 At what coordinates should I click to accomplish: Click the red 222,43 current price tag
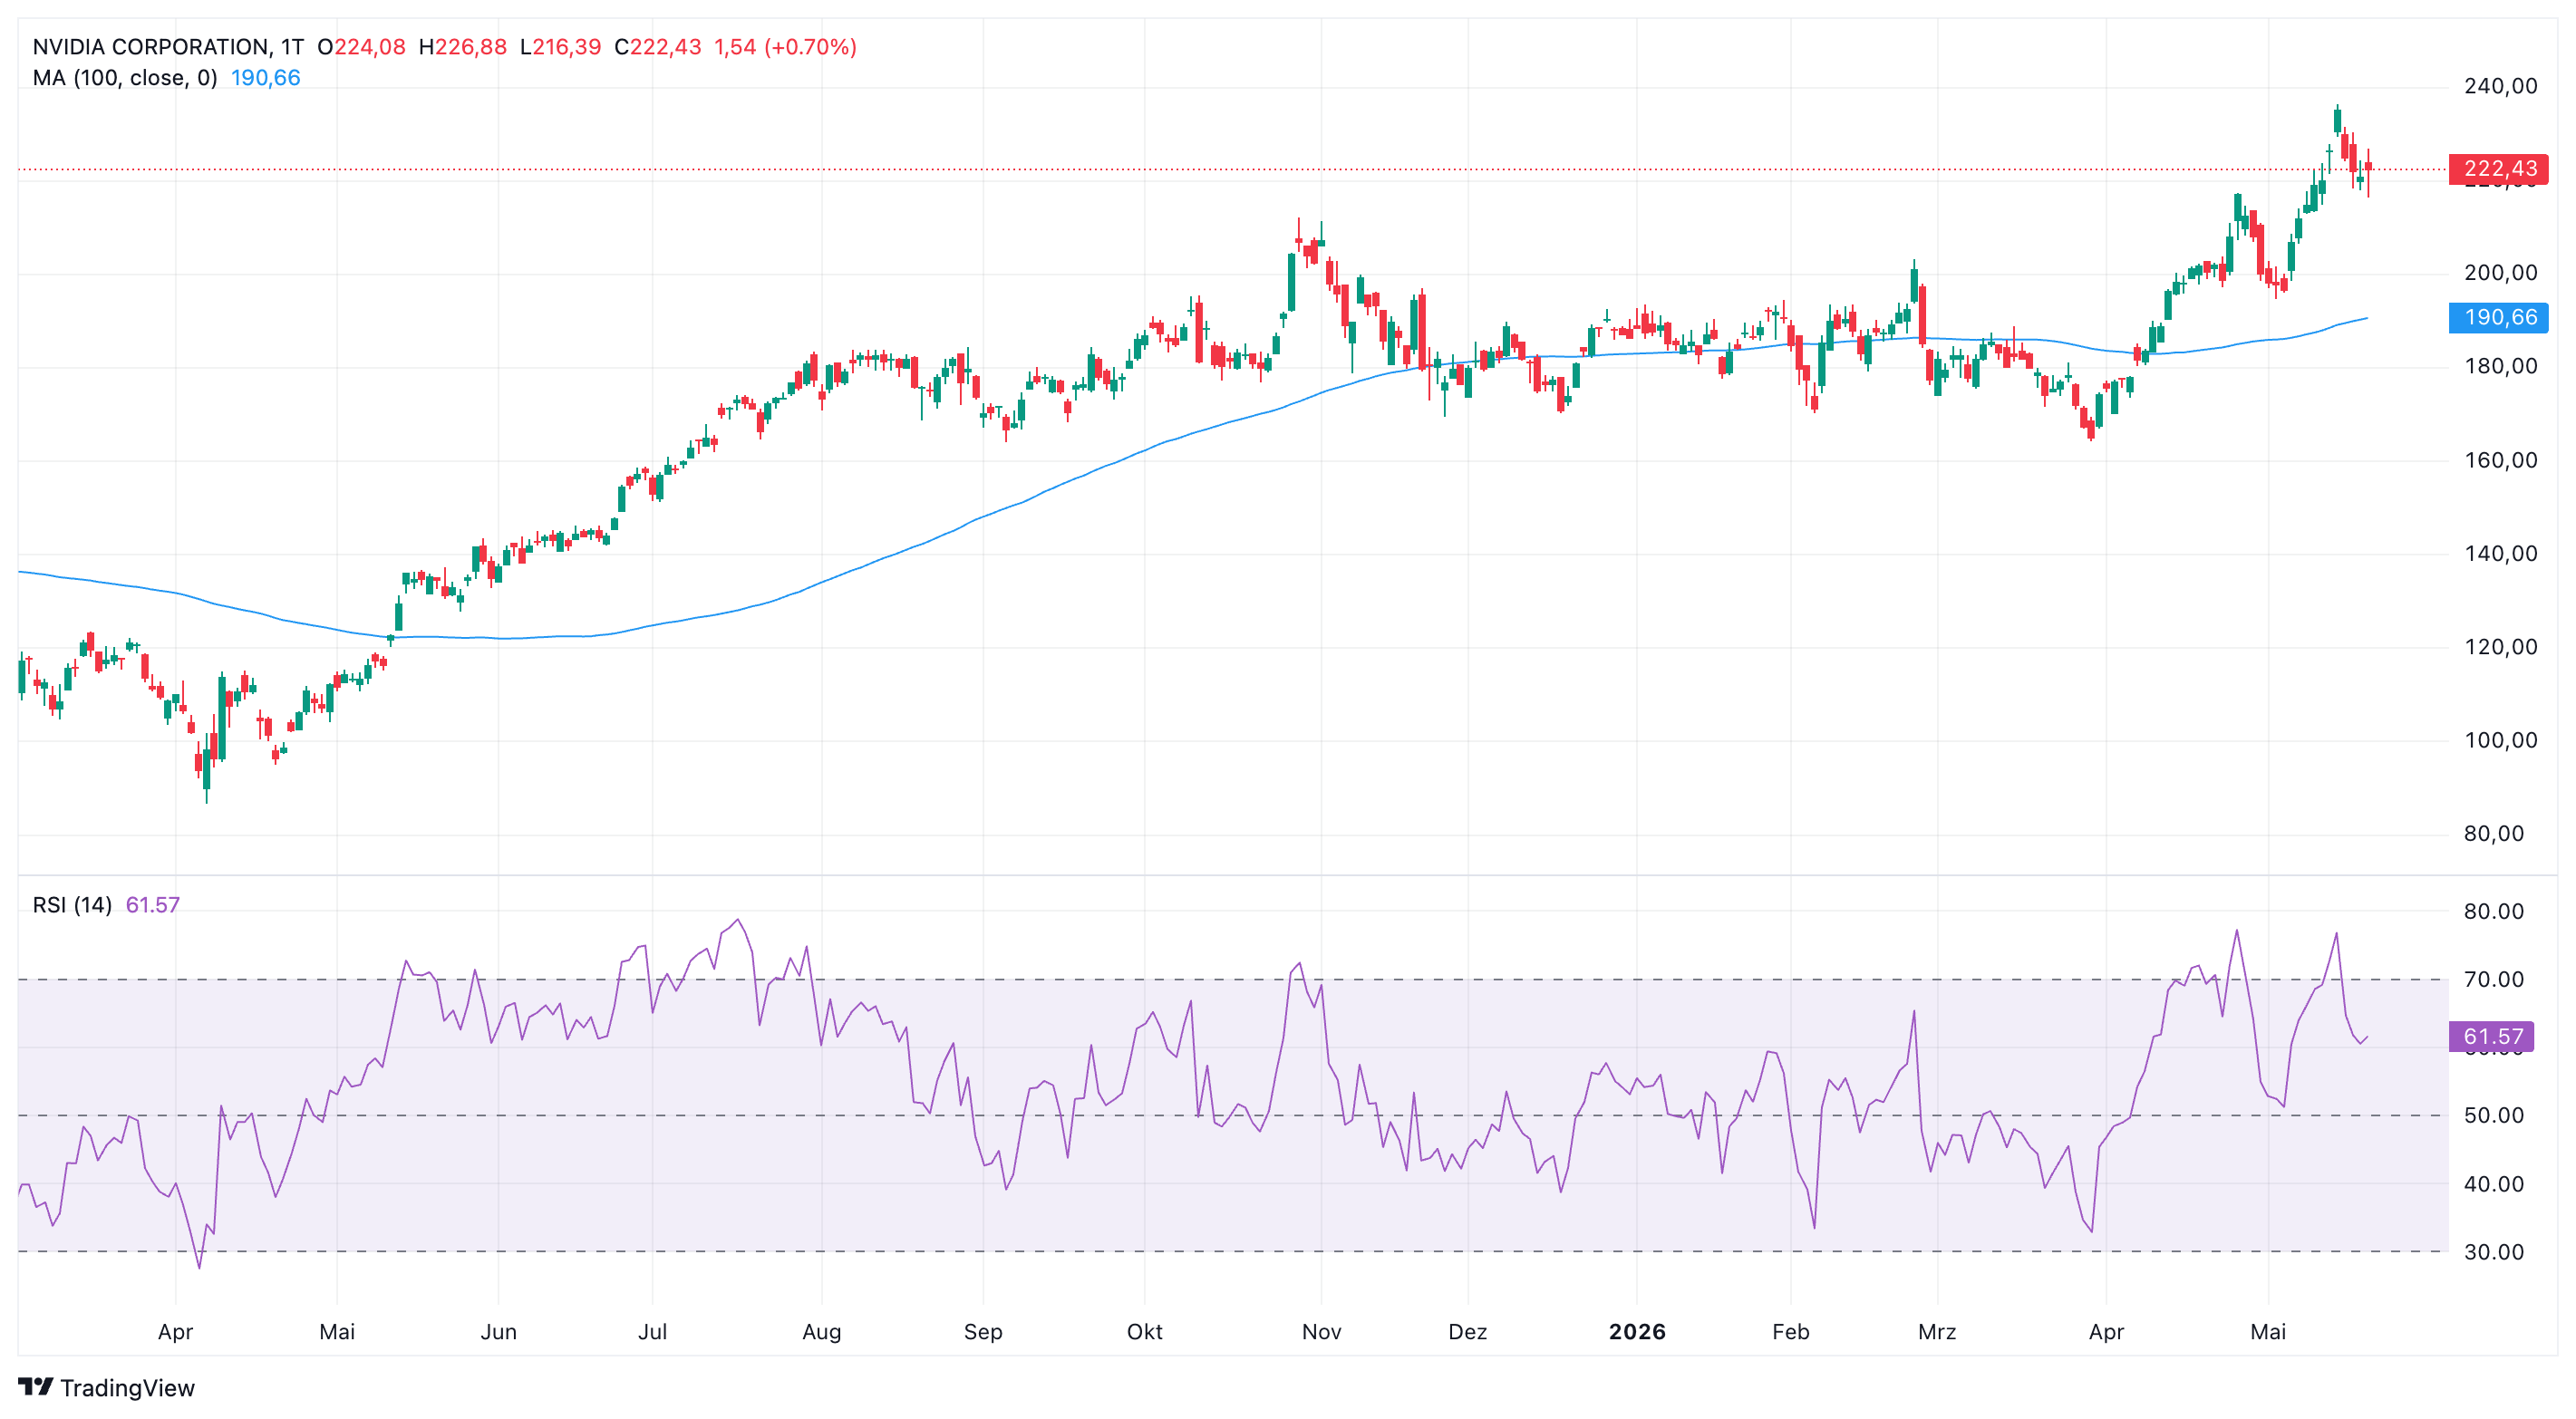click(2498, 169)
